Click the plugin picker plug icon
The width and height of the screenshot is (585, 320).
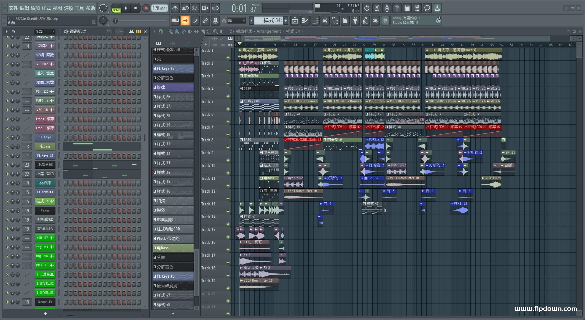(x=355, y=20)
